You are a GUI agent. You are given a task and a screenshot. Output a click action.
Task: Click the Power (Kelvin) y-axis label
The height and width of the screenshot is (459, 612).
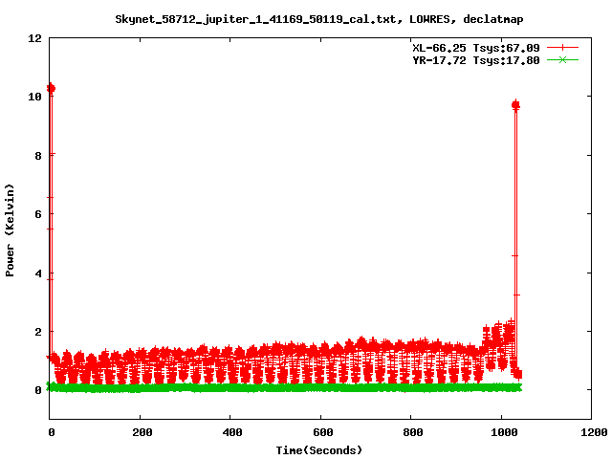[11, 228]
